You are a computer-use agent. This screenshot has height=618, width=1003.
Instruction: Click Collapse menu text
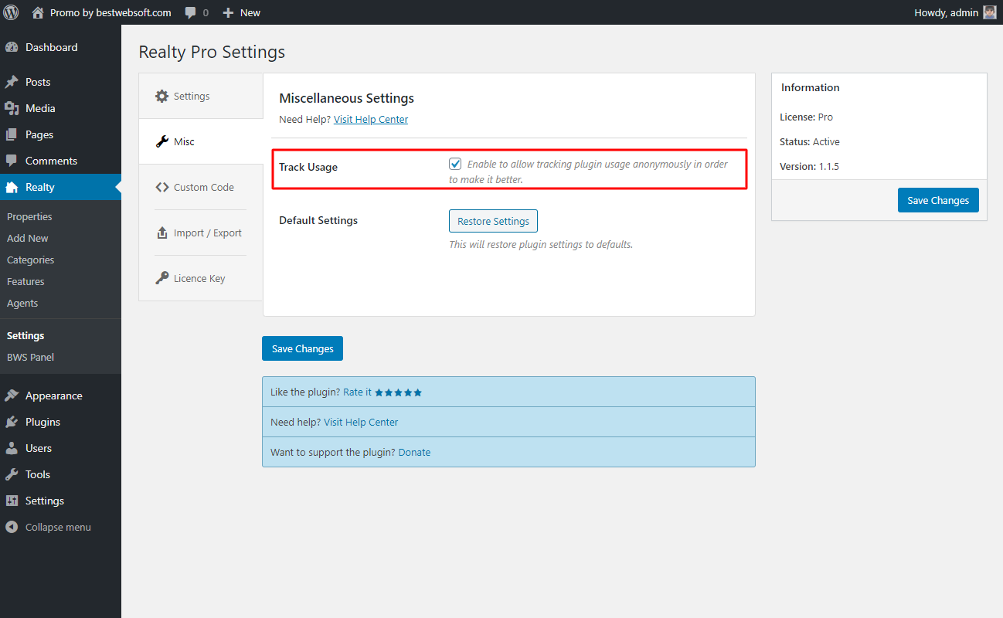[58, 528]
